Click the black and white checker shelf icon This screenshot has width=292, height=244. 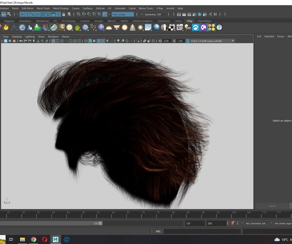pyautogui.click(x=172, y=28)
